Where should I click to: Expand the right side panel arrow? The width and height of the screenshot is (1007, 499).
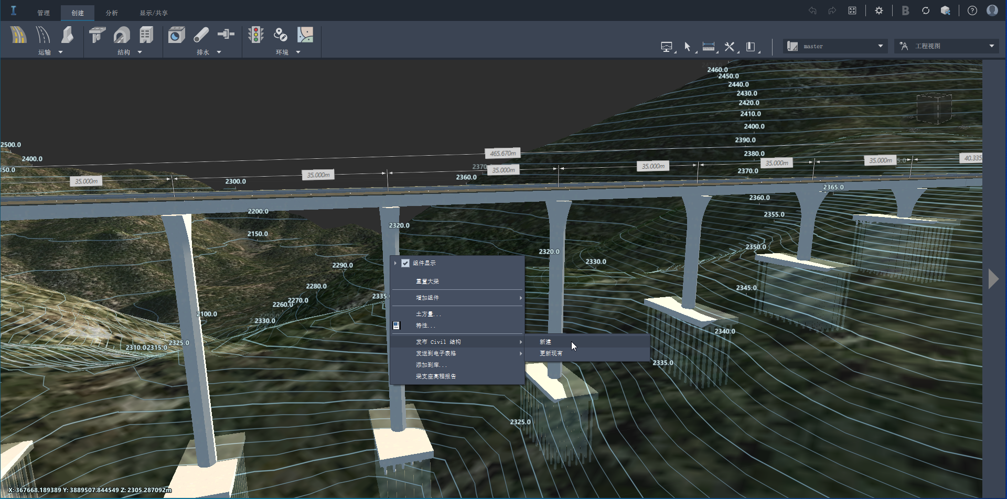click(x=993, y=279)
